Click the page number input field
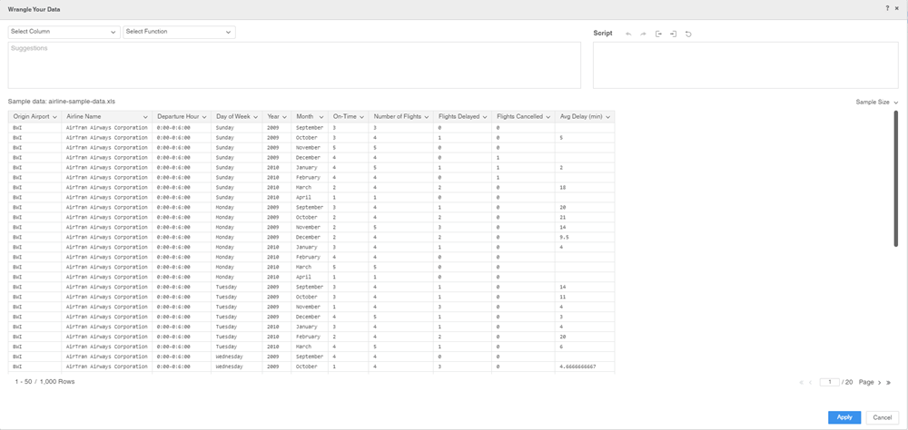The width and height of the screenshot is (908, 430). pos(828,383)
